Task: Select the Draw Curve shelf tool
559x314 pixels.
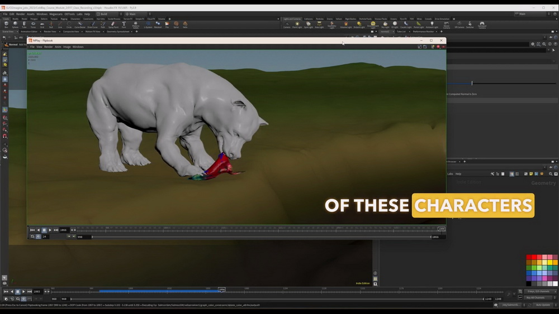Action: coord(92,25)
